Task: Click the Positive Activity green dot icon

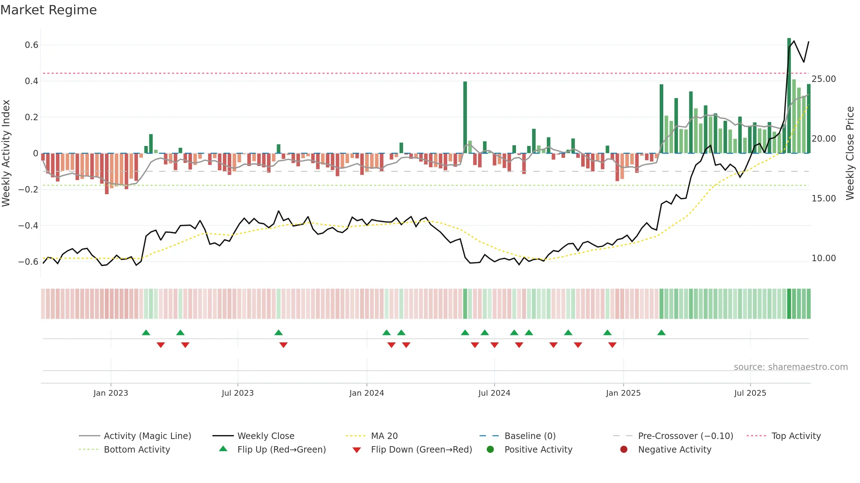Action: coord(490,449)
